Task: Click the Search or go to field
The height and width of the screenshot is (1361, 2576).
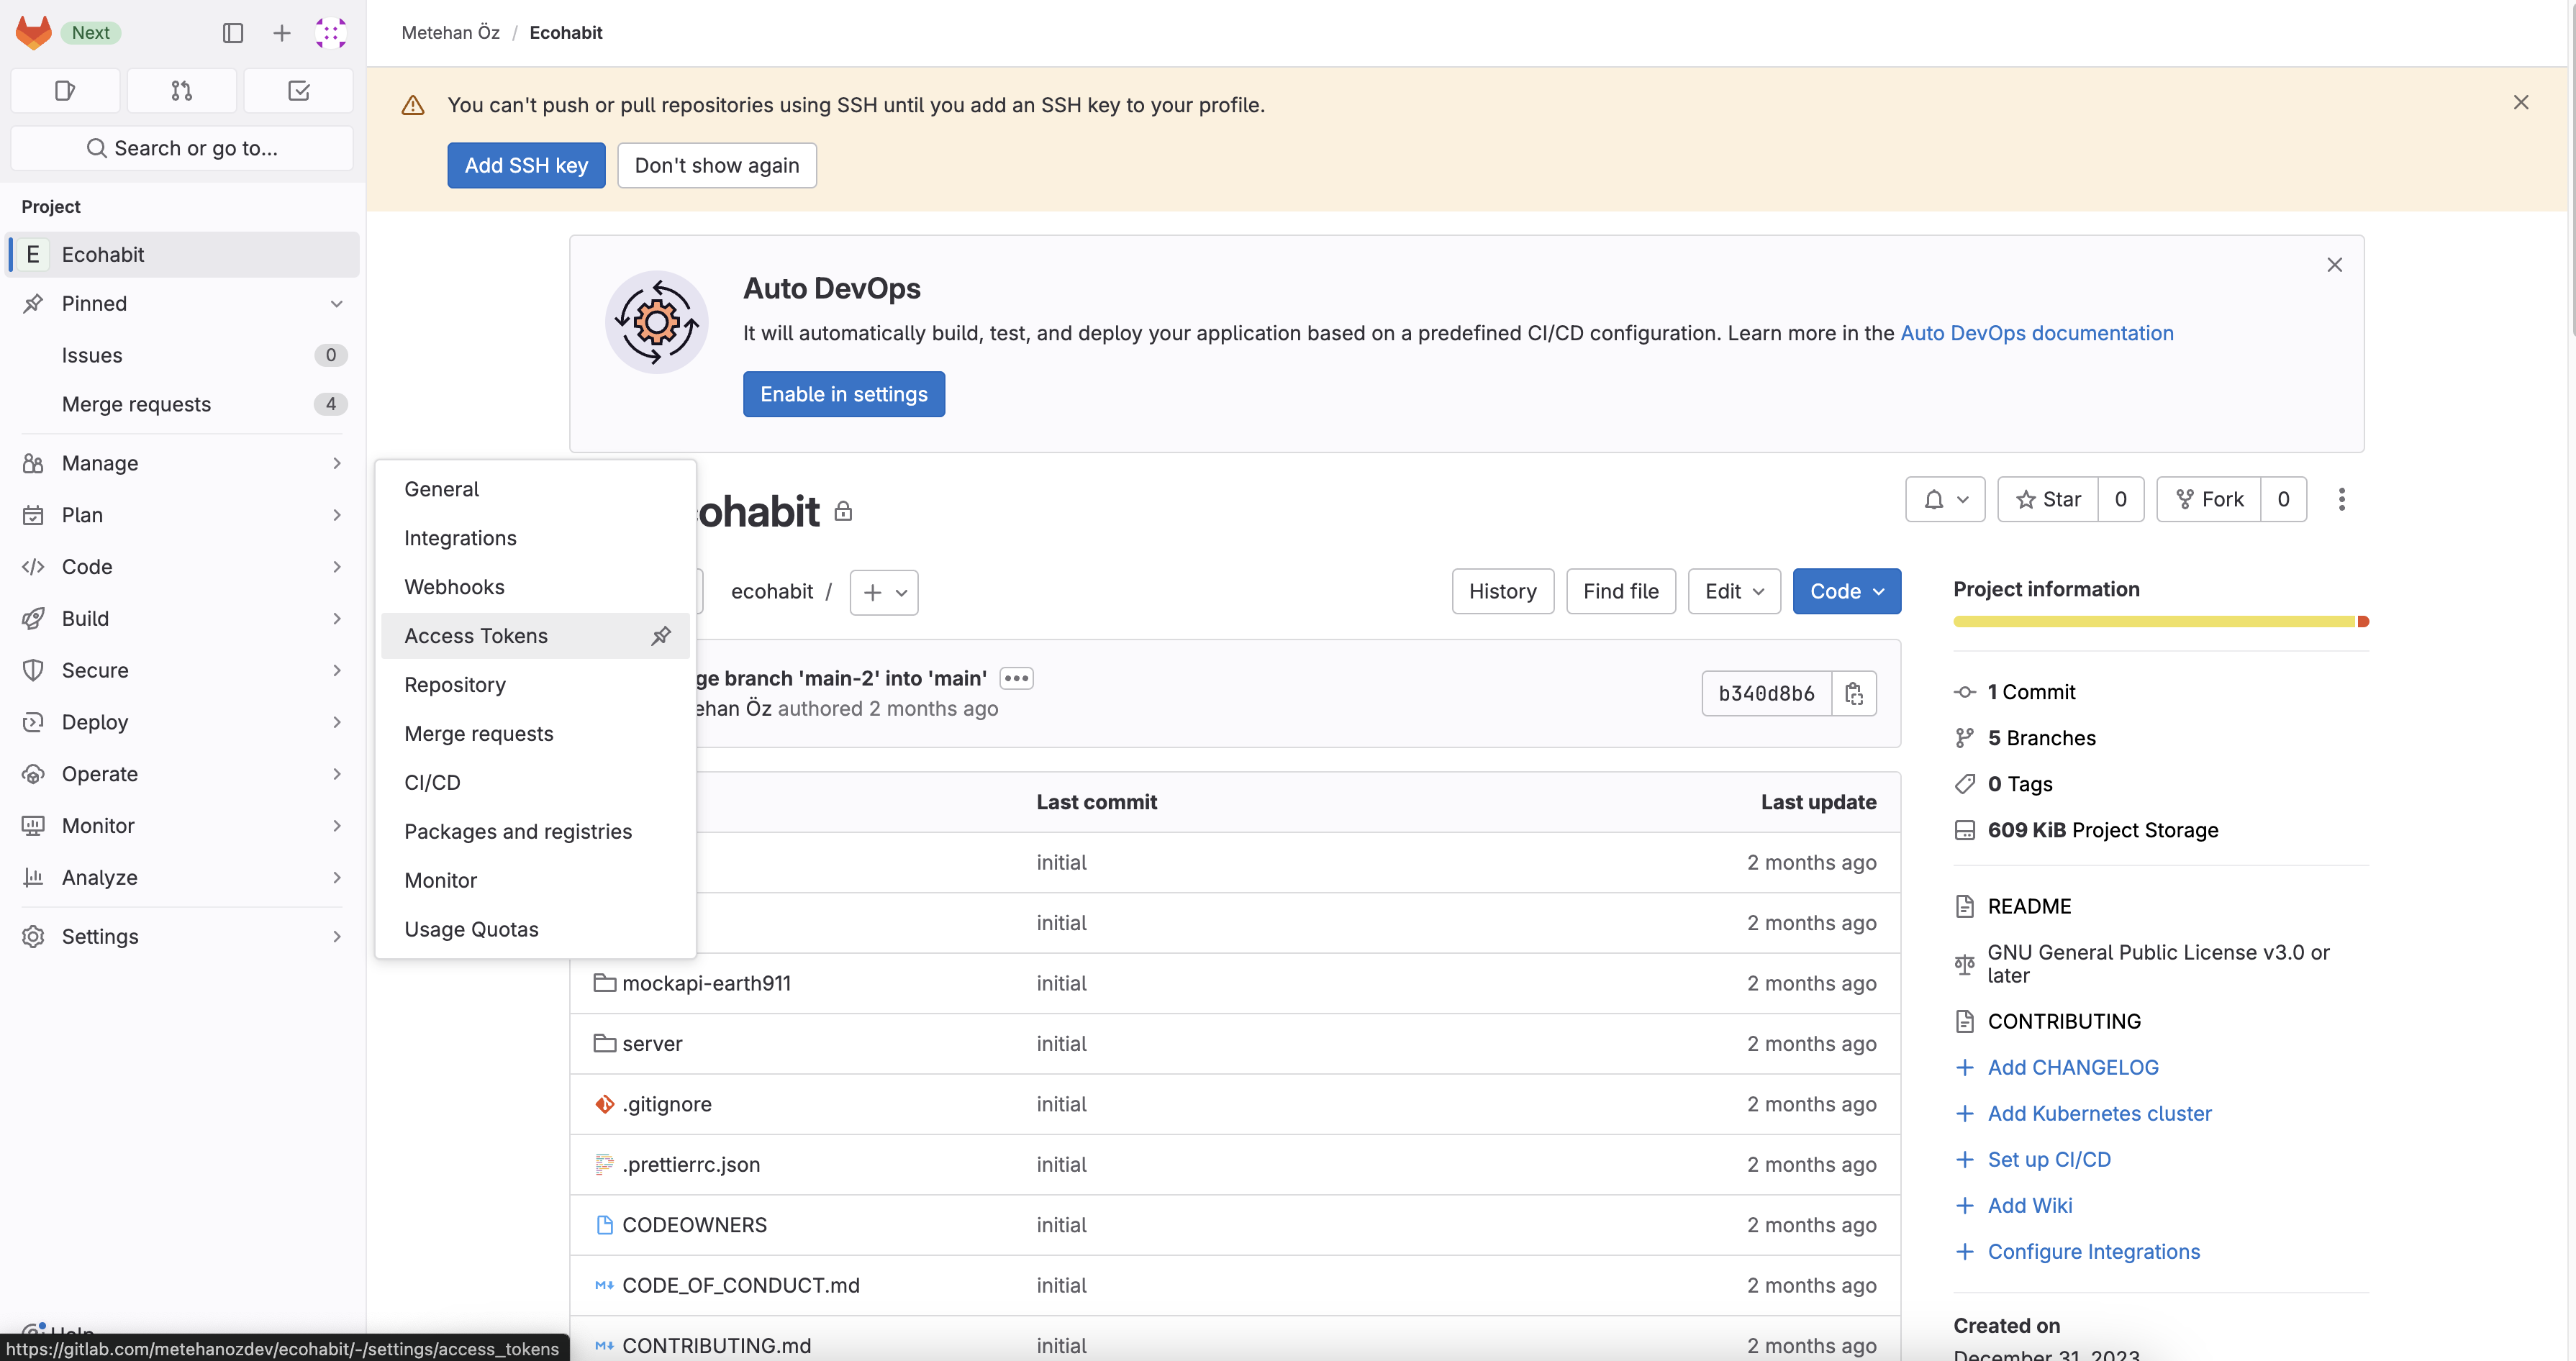Action: pyautogui.click(x=182, y=148)
